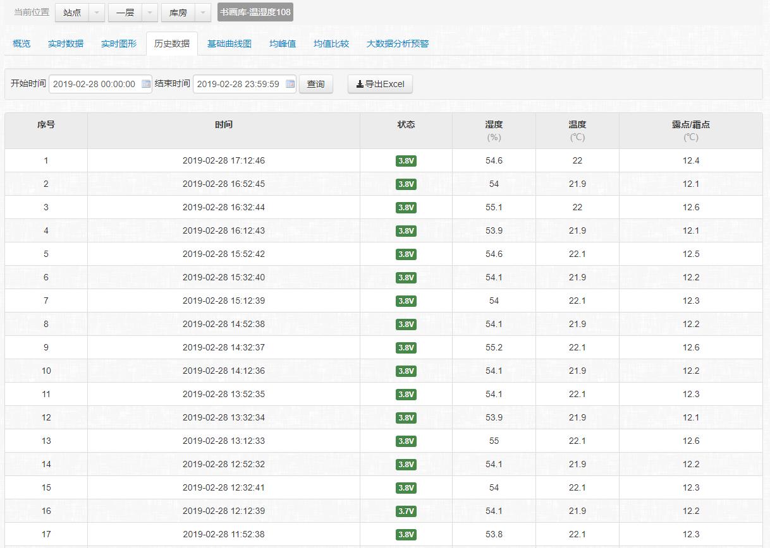This screenshot has width=770, height=548.
Task: Click dew point value 12.4 in row 1
Action: [x=691, y=161]
